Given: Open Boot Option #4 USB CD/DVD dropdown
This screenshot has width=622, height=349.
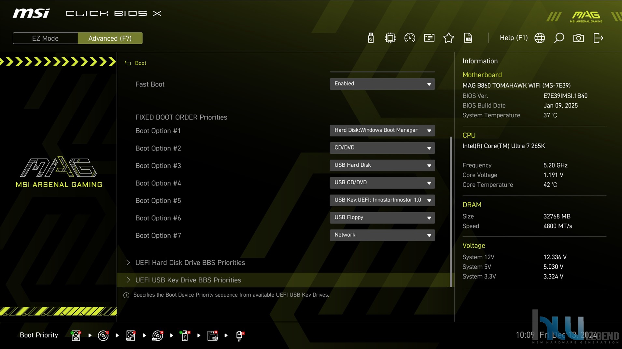Looking at the screenshot, I should coord(382,183).
